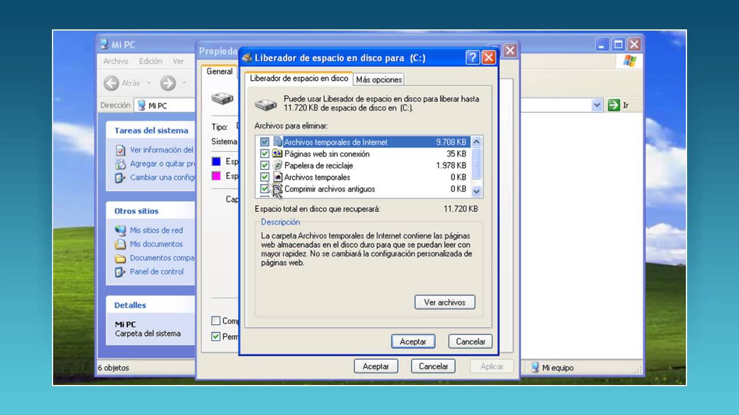This screenshot has height=415, width=739.
Task: Open Edición menu in Mi PC
Action: click(150, 61)
